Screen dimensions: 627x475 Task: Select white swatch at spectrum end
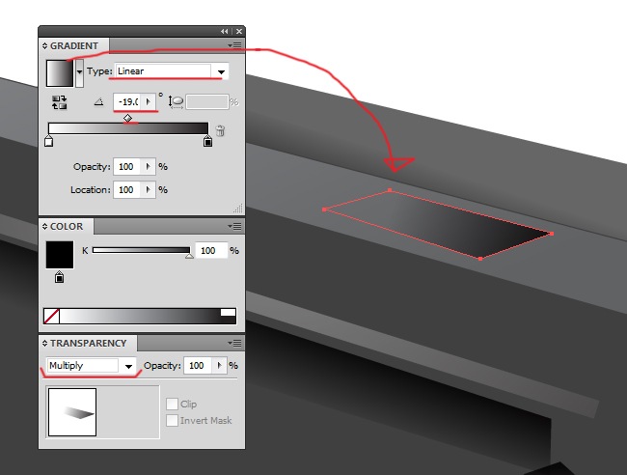[228, 312]
